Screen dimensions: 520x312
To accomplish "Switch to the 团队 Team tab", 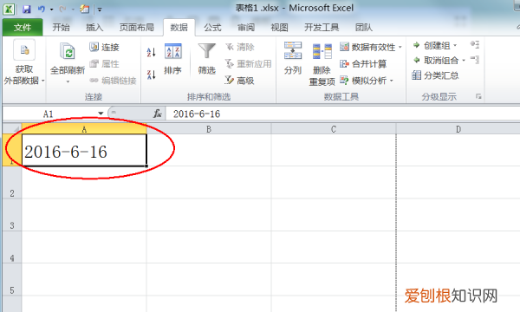I will pyautogui.click(x=364, y=27).
